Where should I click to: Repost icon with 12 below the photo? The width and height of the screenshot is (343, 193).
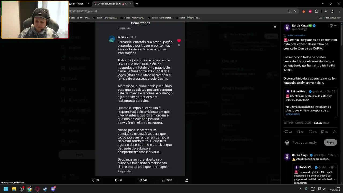click(x=118, y=180)
